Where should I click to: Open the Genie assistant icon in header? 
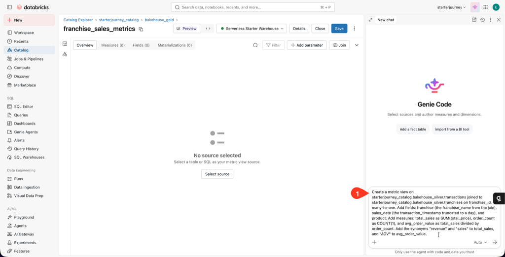pos(475,7)
